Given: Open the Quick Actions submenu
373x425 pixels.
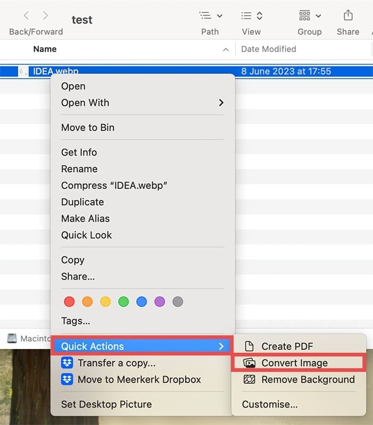Looking at the screenshot, I should (142, 346).
